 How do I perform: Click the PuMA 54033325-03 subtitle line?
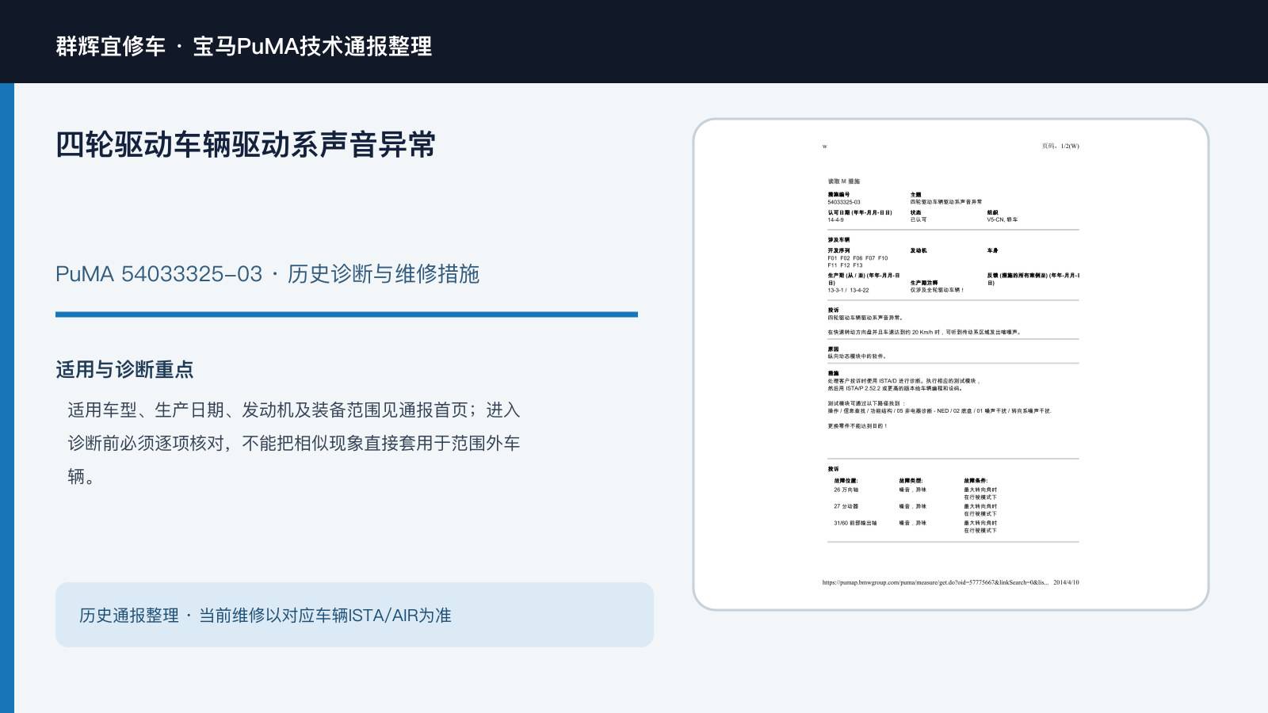tap(267, 274)
